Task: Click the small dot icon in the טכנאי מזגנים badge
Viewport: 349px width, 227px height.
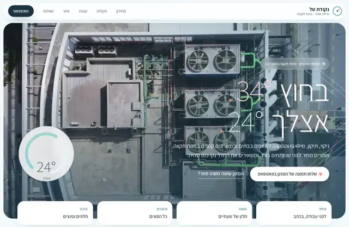Action: [x=323, y=64]
